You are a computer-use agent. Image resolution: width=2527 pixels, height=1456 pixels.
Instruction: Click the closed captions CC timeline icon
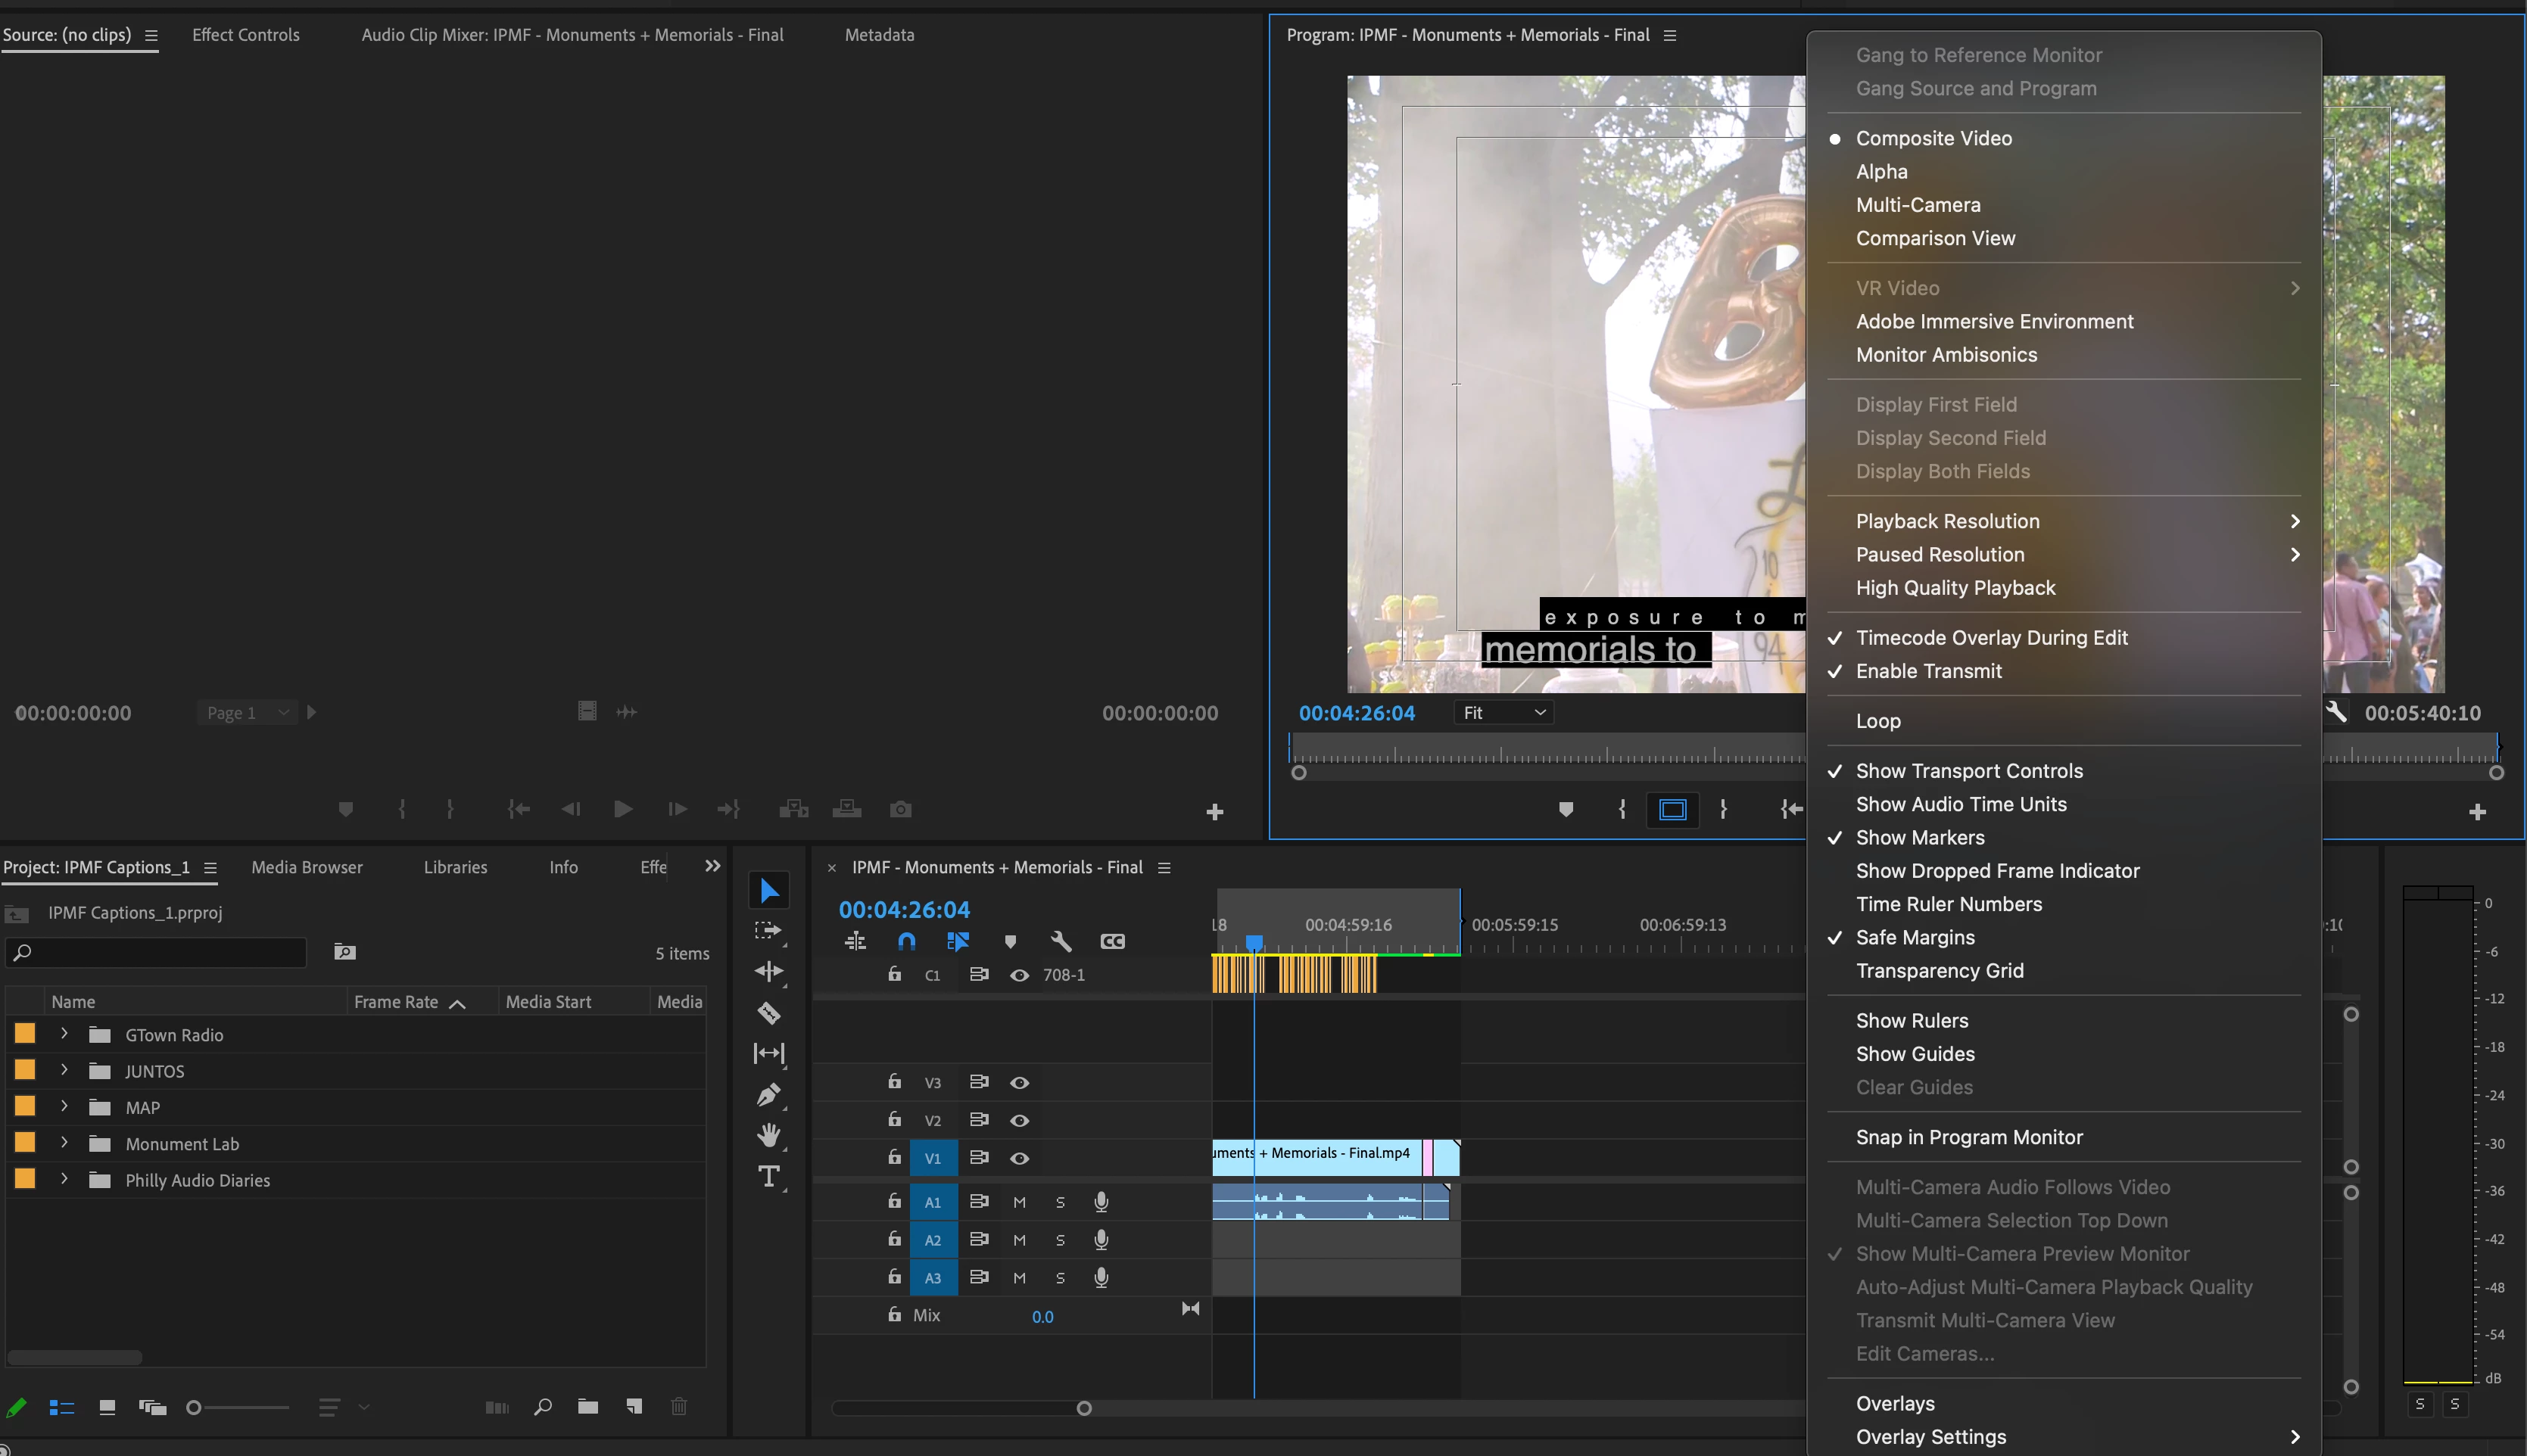pos(1112,941)
